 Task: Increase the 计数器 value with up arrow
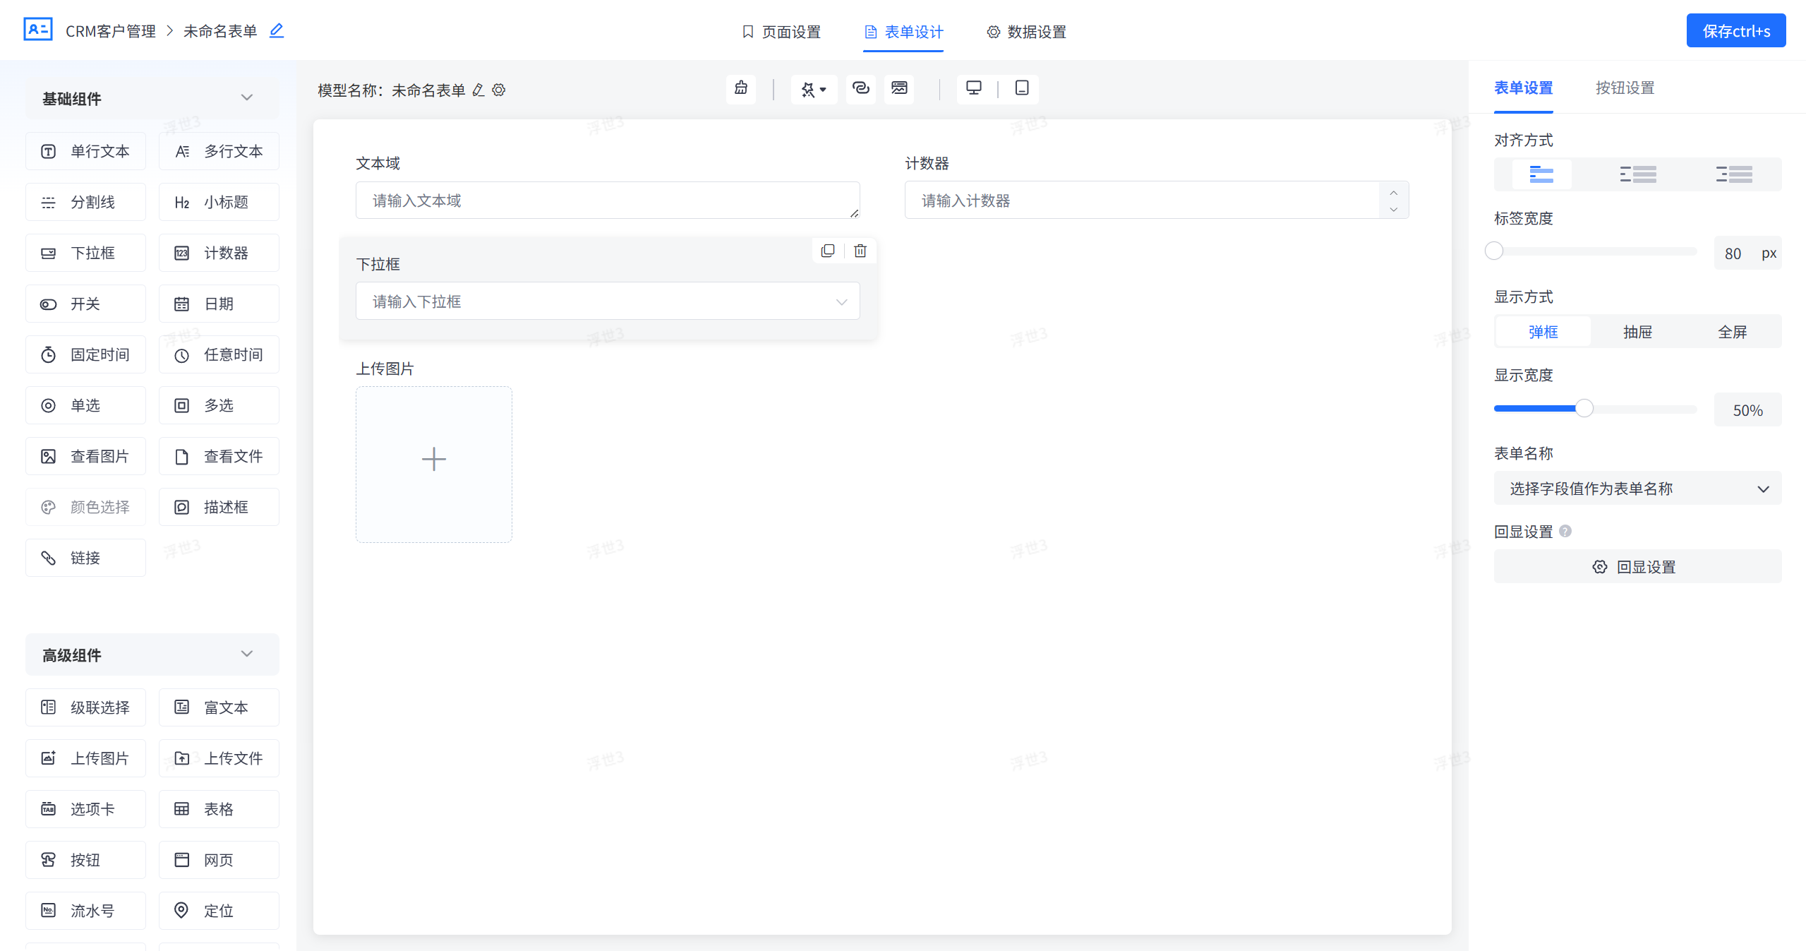tap(1394, 192)
